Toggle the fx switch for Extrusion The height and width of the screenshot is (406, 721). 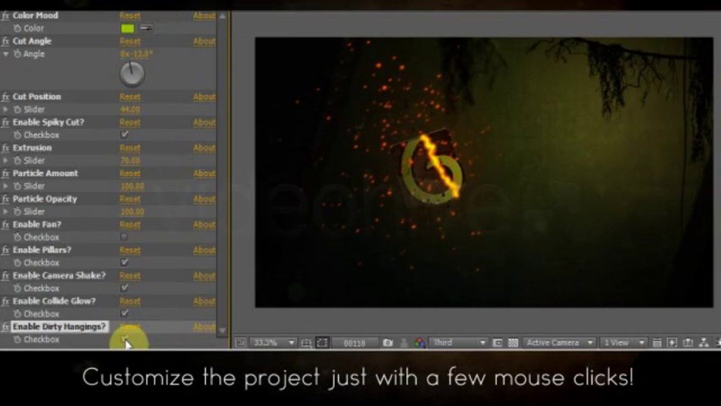(x=6, y=148)
